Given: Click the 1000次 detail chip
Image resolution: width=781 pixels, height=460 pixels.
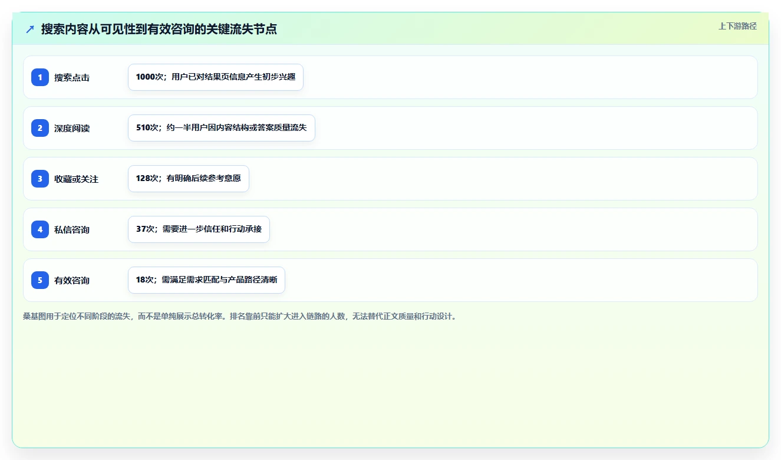Looking at the screenshot, I should click(216, 77).
